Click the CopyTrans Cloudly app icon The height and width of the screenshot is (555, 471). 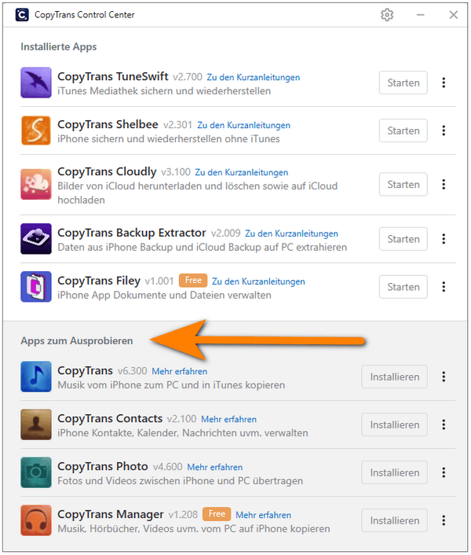point(35,185)
